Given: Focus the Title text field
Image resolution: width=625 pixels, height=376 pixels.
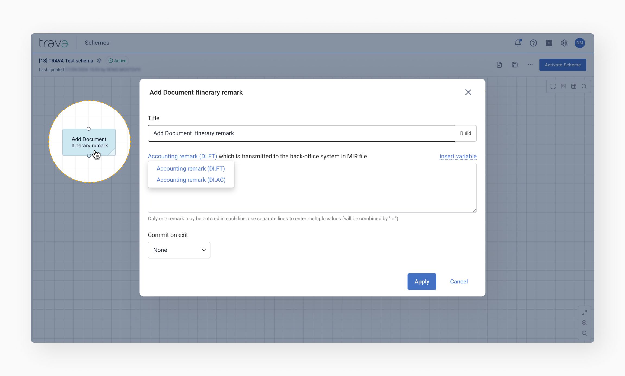Looking at the screenshot, I should 301,133.
